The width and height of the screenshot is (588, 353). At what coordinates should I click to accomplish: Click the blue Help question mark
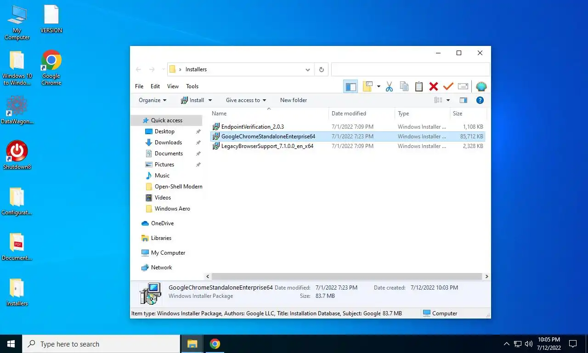480,100
